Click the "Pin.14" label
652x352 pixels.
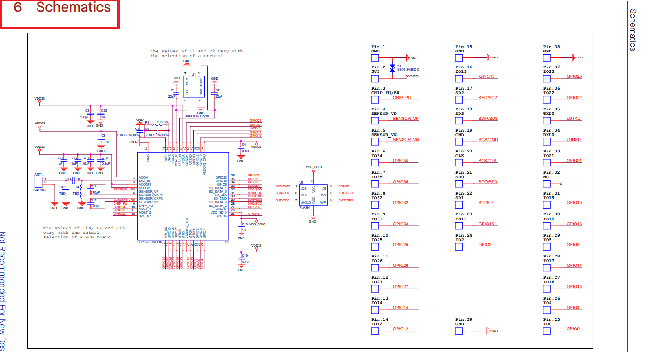pos(379,319)
